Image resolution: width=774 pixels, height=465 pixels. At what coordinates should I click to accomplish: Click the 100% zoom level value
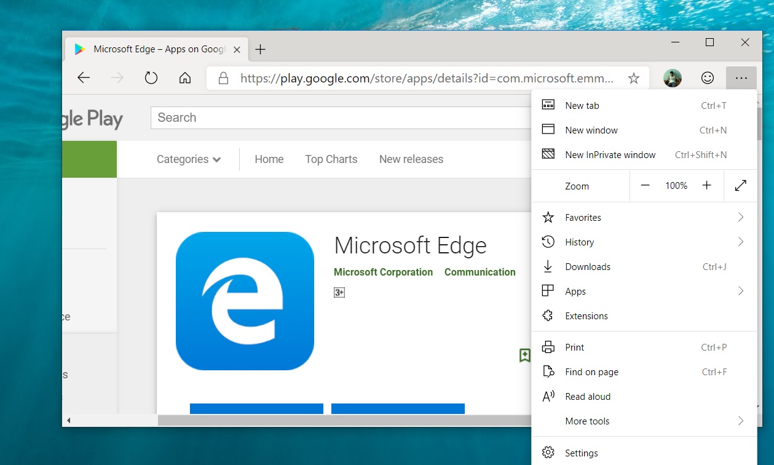[x=676, y=185]
